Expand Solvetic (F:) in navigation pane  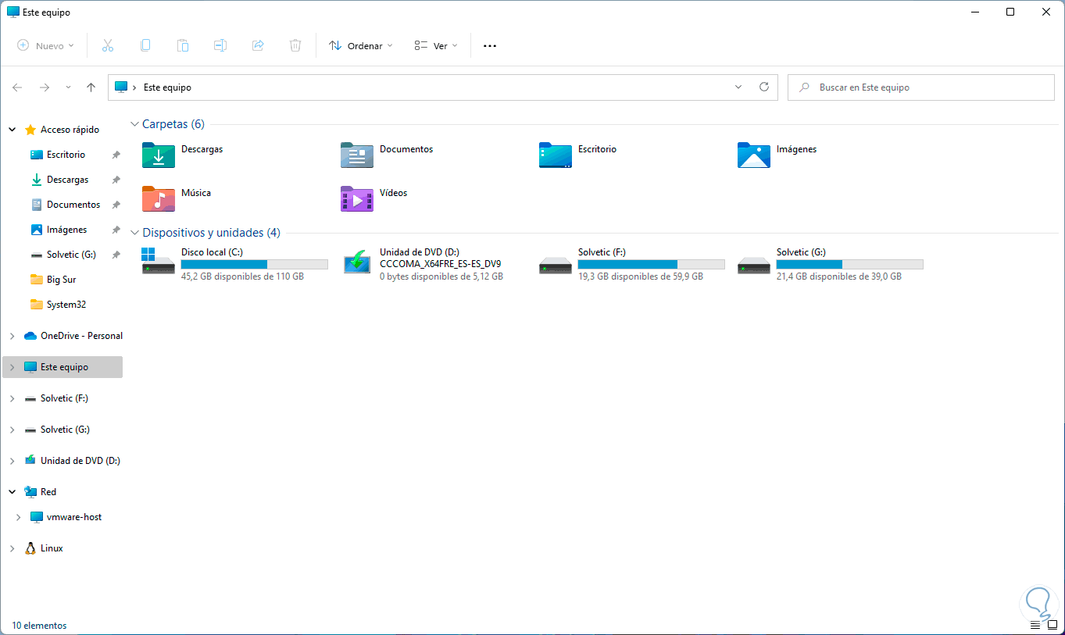[12, 398]
